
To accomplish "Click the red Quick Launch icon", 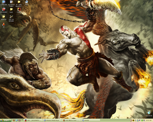I will (19, 120).
